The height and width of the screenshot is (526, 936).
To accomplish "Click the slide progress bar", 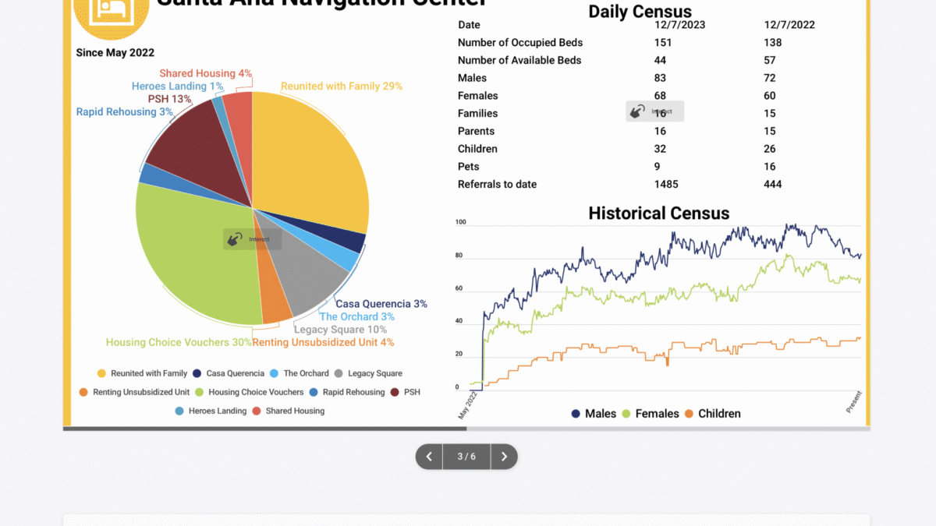I will pyautogui.click(x=466, y=429).
